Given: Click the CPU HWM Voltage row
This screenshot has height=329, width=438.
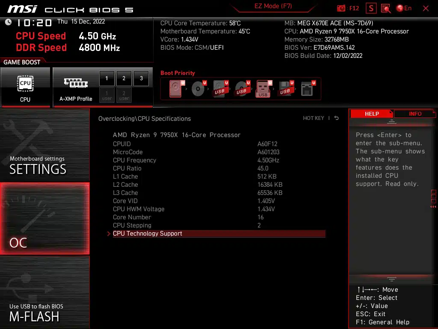Looking at the screenshot, I should pyautogui.click(x=219, y=209).
